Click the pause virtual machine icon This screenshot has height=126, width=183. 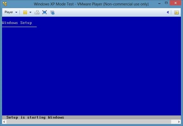[25, 12]
